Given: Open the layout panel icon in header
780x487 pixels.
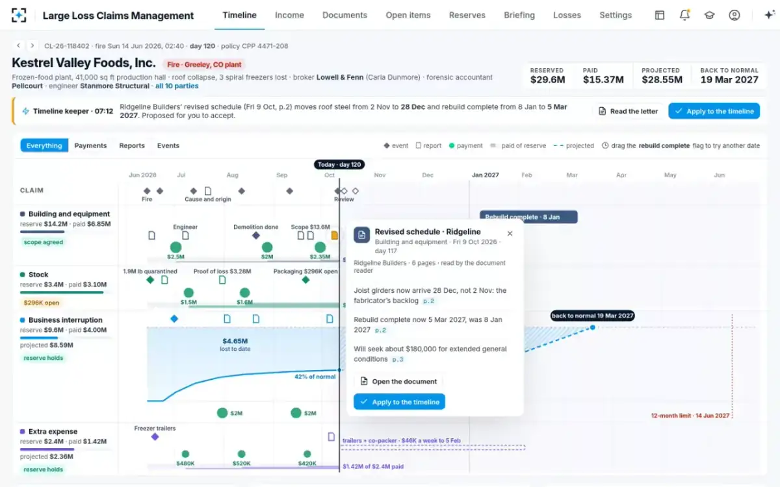Looking at the screenshot, I should [660, 15].
